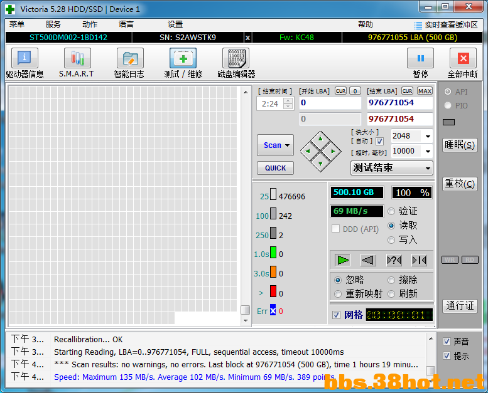488x393 pixels.
Task: Open the 帮助 menu
Action: pos(366,24)
